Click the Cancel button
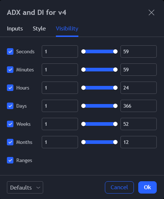Image resolution: width=164 pixels, height=199 pixels. 119,187
